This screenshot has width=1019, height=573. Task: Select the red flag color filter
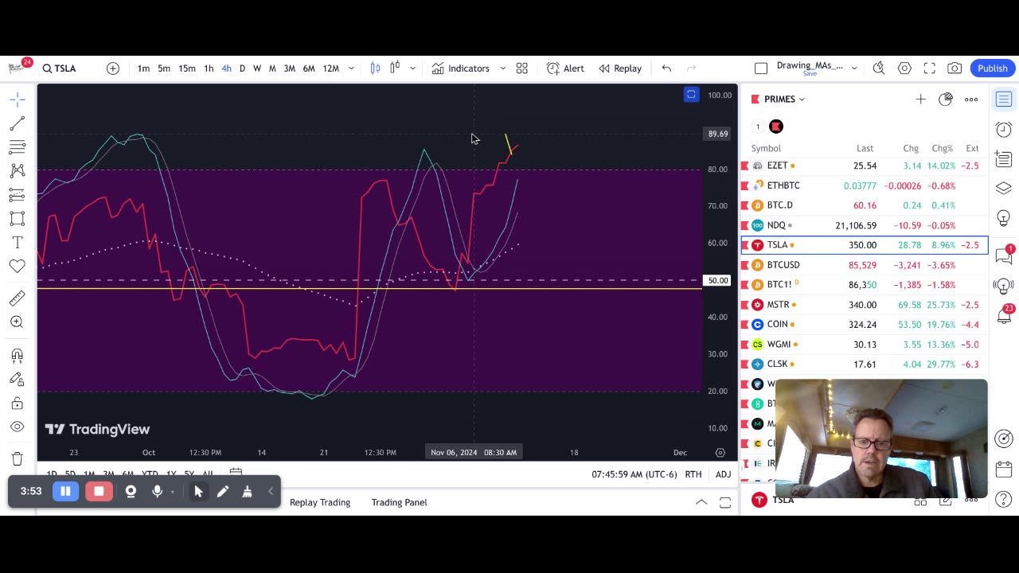tap(776, 127)
